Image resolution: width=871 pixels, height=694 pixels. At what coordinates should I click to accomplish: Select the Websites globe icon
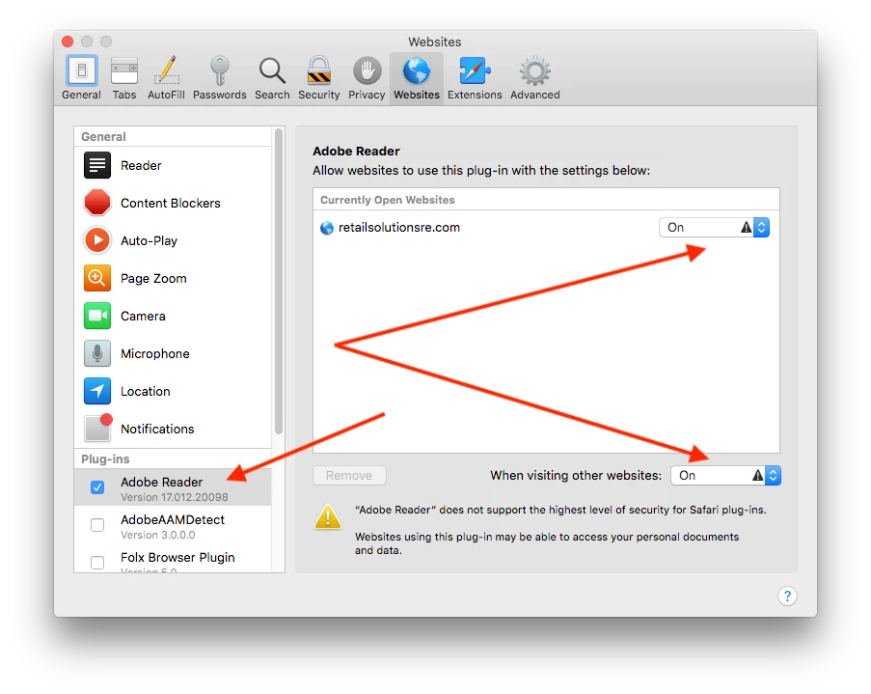click(x=417, y=70)
